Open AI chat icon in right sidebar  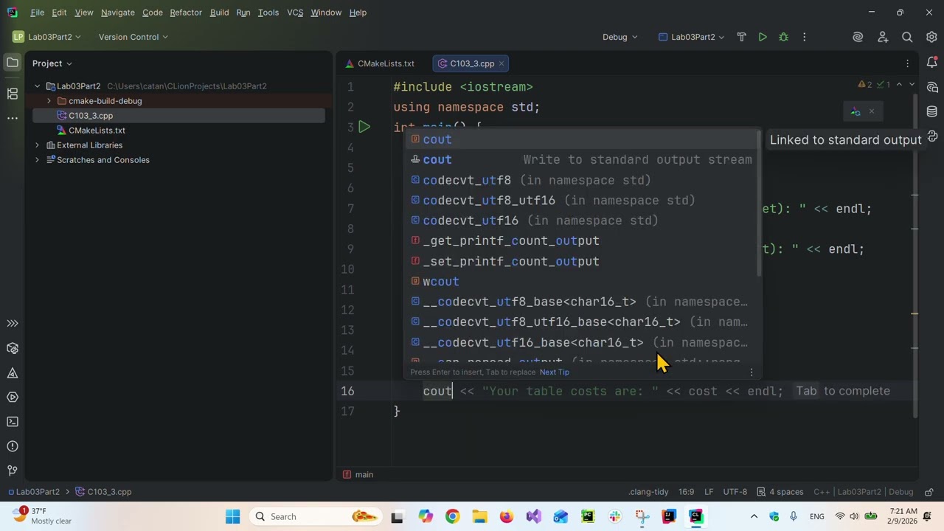932,87
